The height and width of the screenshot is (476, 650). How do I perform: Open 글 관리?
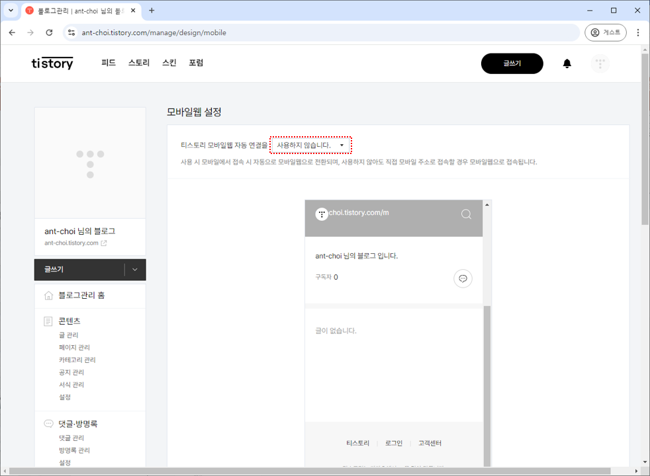pos(68,335)
